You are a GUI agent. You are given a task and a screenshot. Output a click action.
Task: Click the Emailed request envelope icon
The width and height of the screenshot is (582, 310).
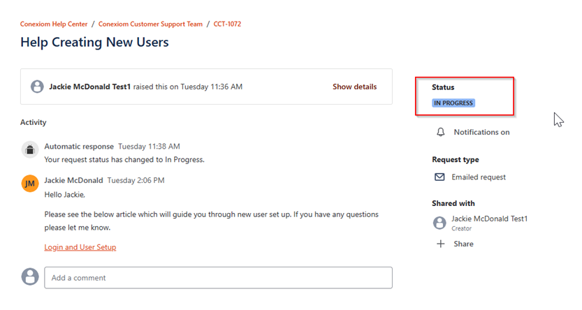click(439, 177)
